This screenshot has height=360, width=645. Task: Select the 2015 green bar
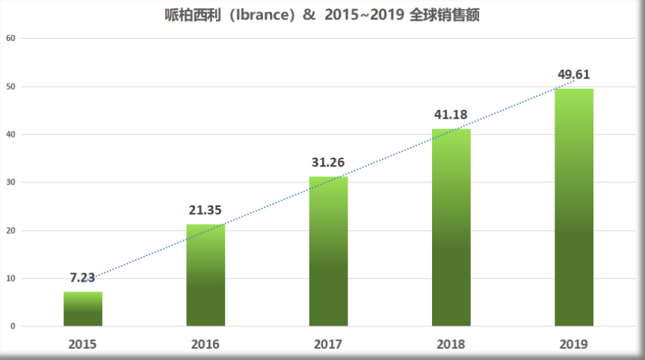coord(83,309)
